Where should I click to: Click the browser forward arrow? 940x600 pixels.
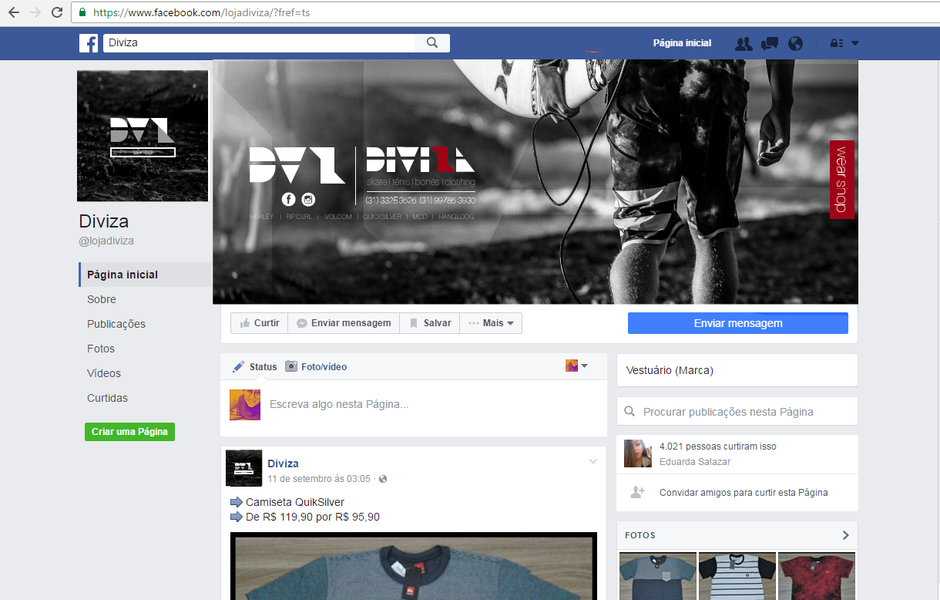[35, 12]
